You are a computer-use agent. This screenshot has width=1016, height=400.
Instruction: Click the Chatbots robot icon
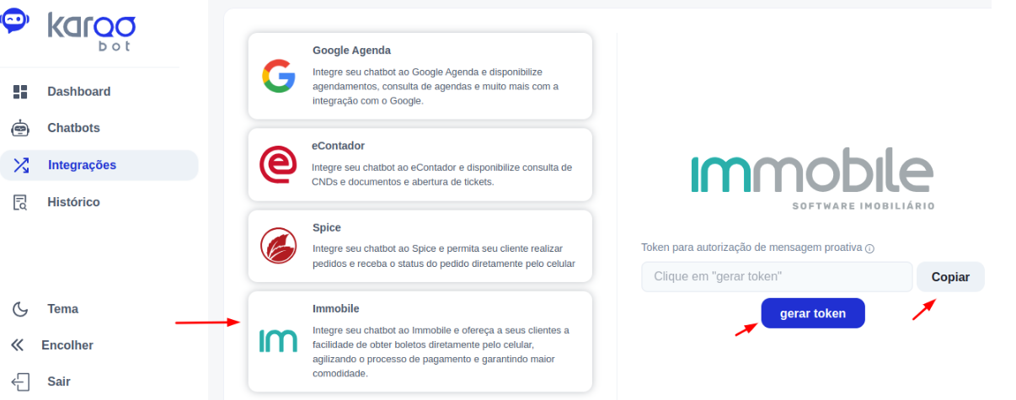pos(20,128)
